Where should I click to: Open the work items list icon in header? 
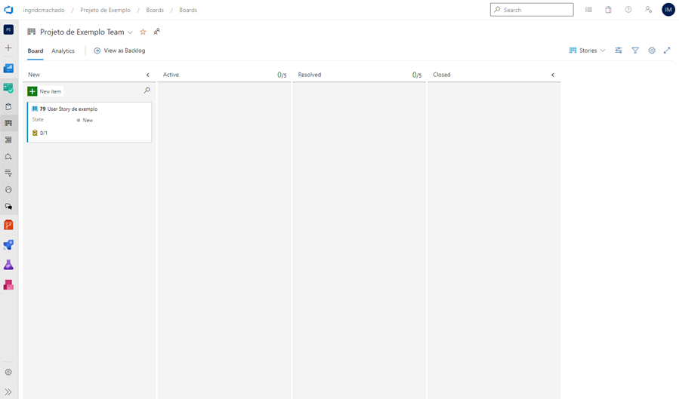[x=588, y=10]
